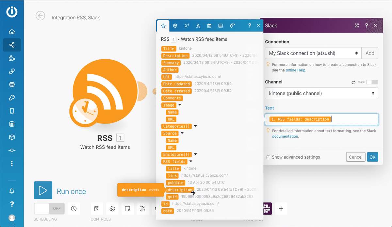Go to Dashboard home icon in sidebar

12,32
